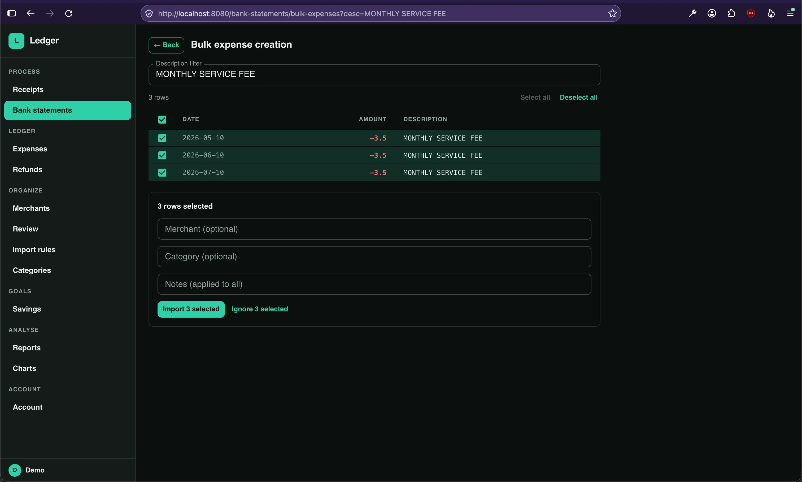Open Categories in the sidebar

tap(68, 270)
